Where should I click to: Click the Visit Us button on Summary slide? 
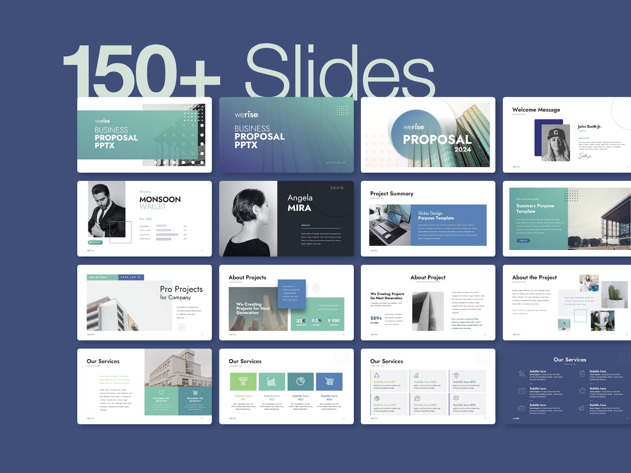pos(523,241)
